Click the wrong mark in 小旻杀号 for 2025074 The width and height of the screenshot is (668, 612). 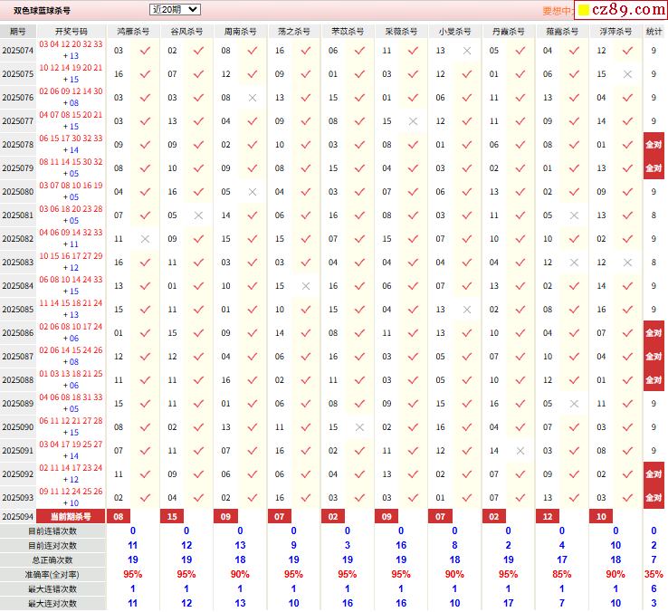(x=467, y=51)
